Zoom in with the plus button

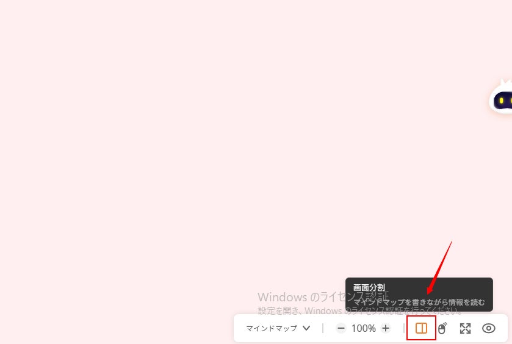tap(386, 328)
